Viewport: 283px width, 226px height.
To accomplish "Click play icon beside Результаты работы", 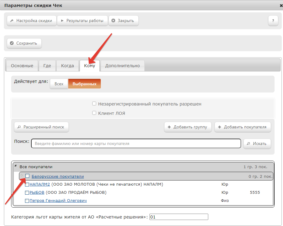I will point(62,20).
